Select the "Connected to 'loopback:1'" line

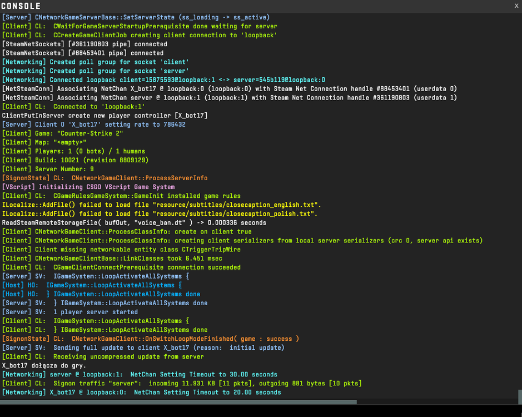(73, 107)
